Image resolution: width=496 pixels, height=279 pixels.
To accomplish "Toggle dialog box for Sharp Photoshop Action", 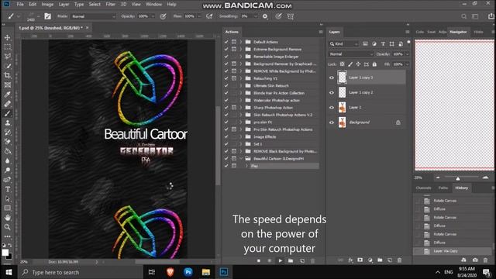I will point(234,108).
